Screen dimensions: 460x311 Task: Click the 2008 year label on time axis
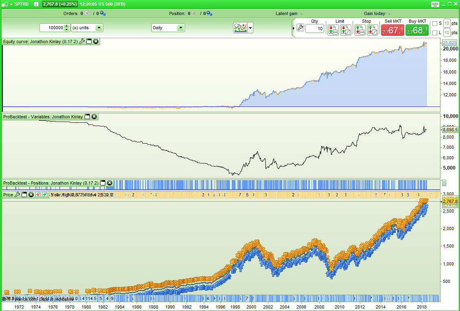tap(319, 307)
